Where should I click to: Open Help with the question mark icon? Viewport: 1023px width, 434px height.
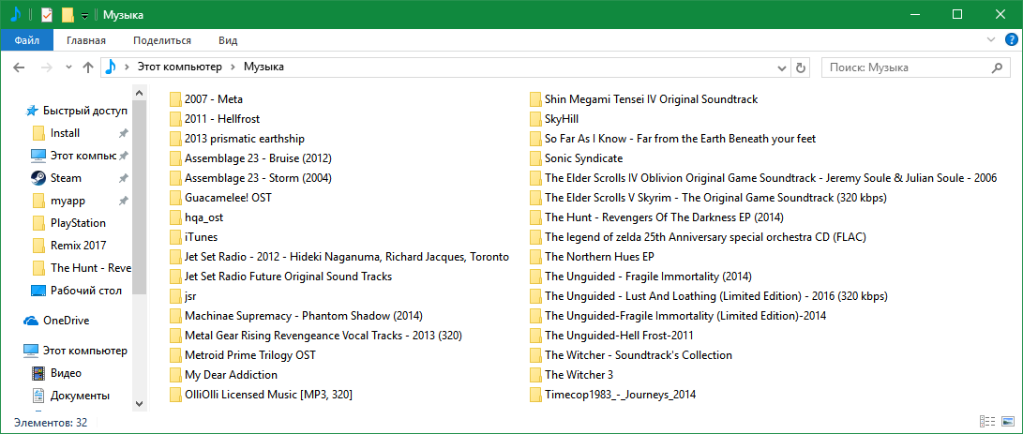point(1011,40)
